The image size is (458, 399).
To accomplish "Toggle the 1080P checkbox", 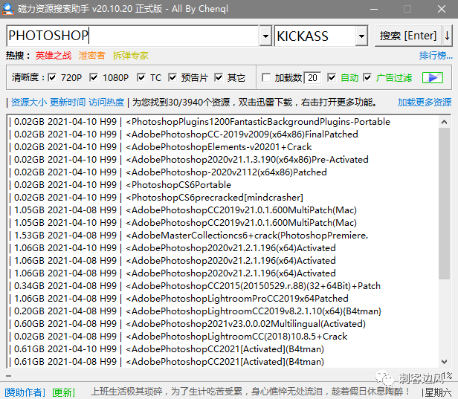I will point(94,77).
